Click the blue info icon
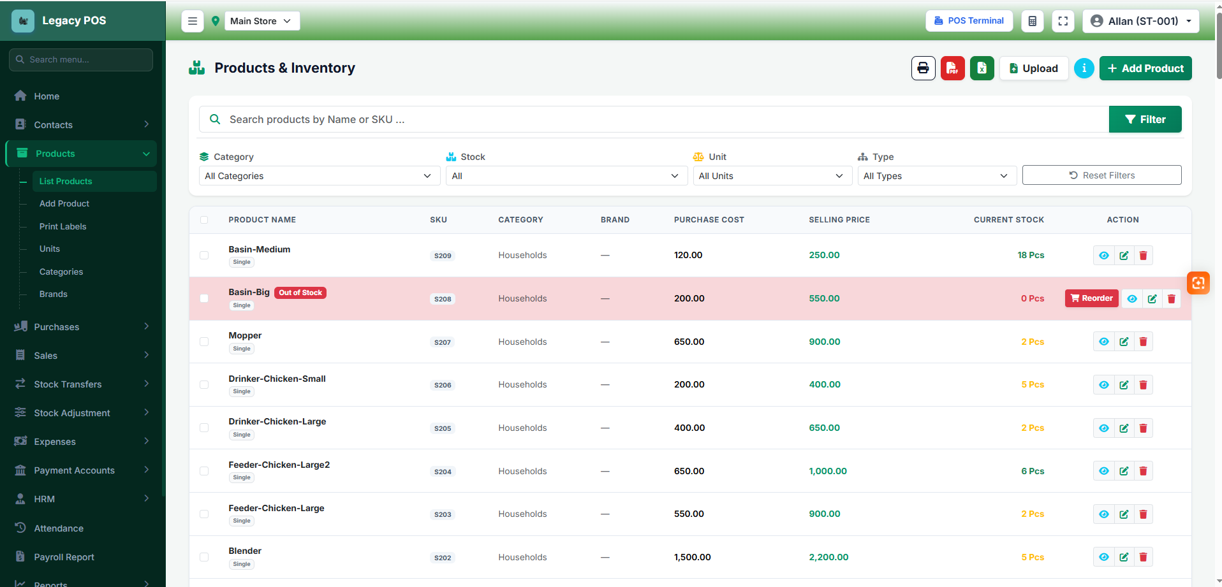1222x587 pixels. coord(1084,68)
